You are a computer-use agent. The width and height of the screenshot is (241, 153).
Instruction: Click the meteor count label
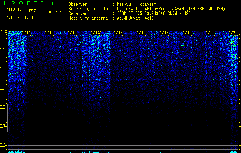click(54, 12)
